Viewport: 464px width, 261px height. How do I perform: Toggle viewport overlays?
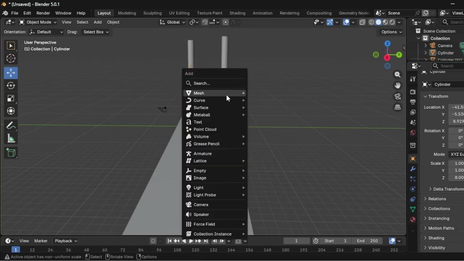click(346, 22)
